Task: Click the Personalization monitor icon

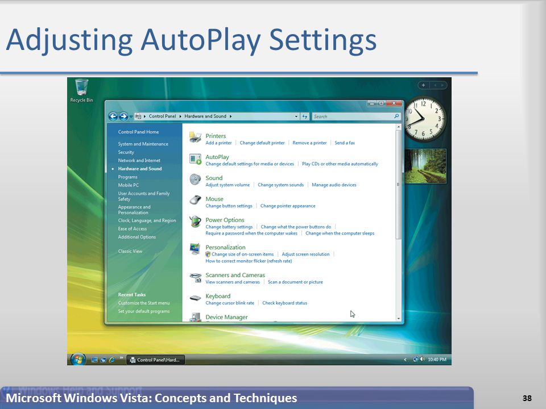Action: [195, 249]
